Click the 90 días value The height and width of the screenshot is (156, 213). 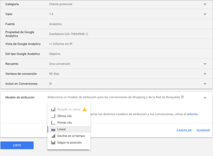[x=54, y=74]
